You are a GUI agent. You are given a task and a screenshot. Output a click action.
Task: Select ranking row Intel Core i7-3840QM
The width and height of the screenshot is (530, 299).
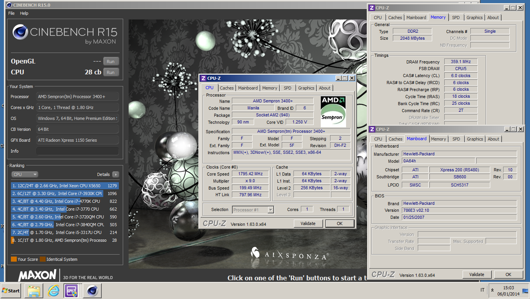point(65,225)
